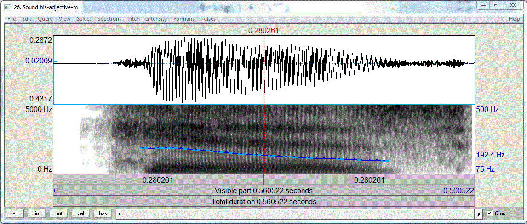Maximize the Sound editor window

[496, 5]
